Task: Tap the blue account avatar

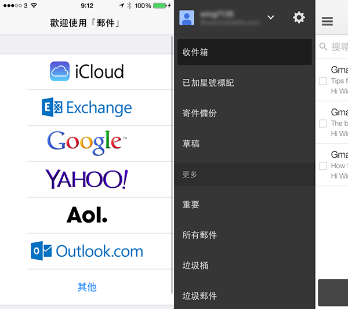Action: point(187,18)
